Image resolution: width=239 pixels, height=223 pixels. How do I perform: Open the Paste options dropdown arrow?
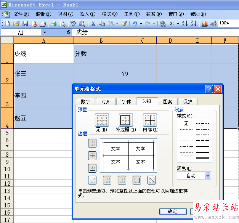[x=117, y=24]
